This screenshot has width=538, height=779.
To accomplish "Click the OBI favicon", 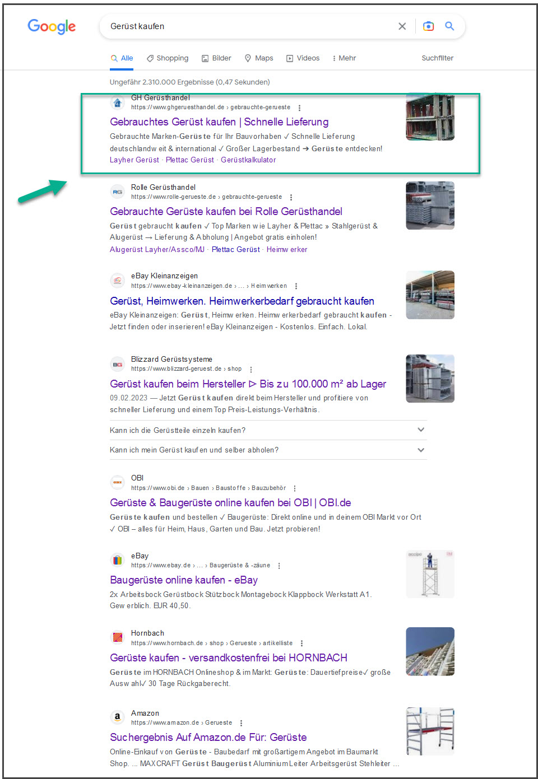I will (x=117, y=482).
